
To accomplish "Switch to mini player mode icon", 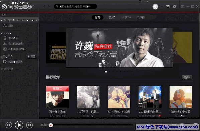I will (x=183, y=6).
